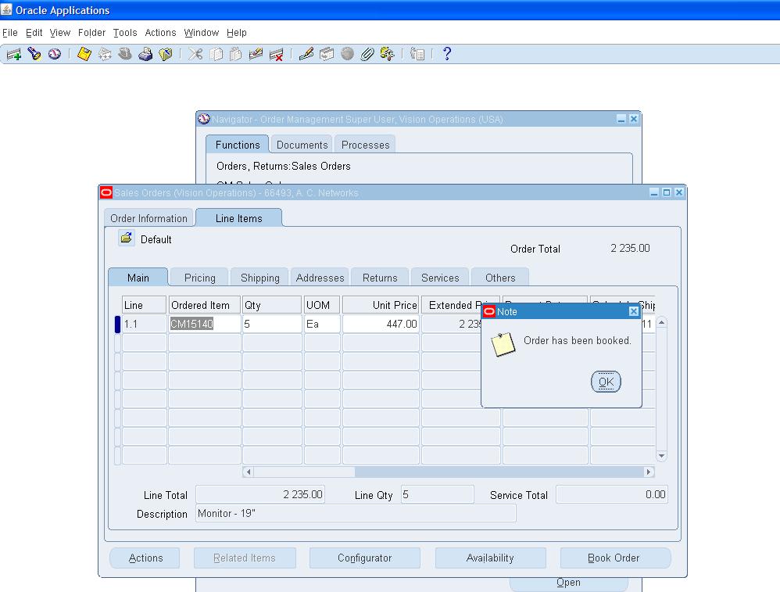The image size is (780, 592).
Task: Click the vertical scrollbar up arrow
Action: (662, 323)
